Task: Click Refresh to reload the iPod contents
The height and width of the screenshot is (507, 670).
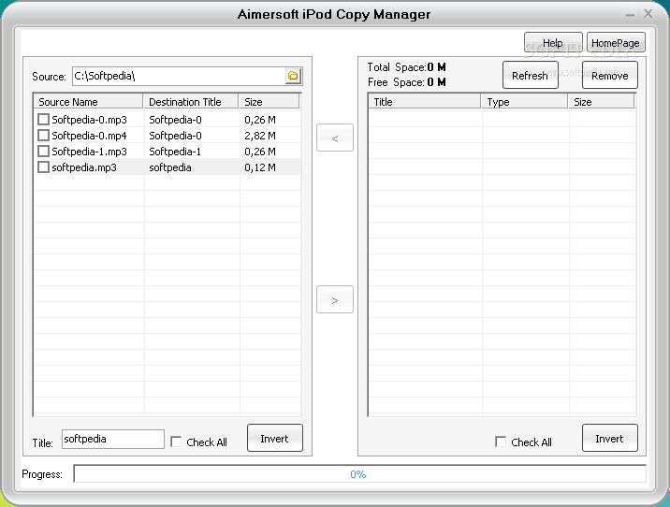Action: tap(530, 76)
